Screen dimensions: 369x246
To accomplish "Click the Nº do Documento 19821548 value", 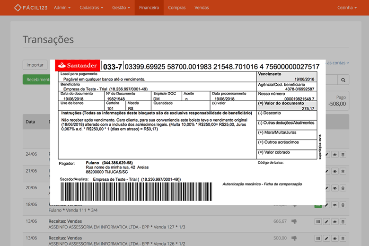I will coord(116,99).
